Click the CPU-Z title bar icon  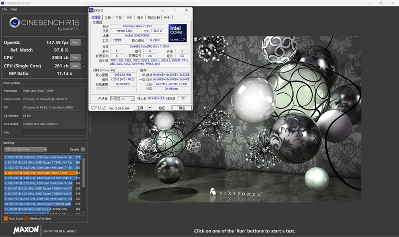tap(92, 10)
